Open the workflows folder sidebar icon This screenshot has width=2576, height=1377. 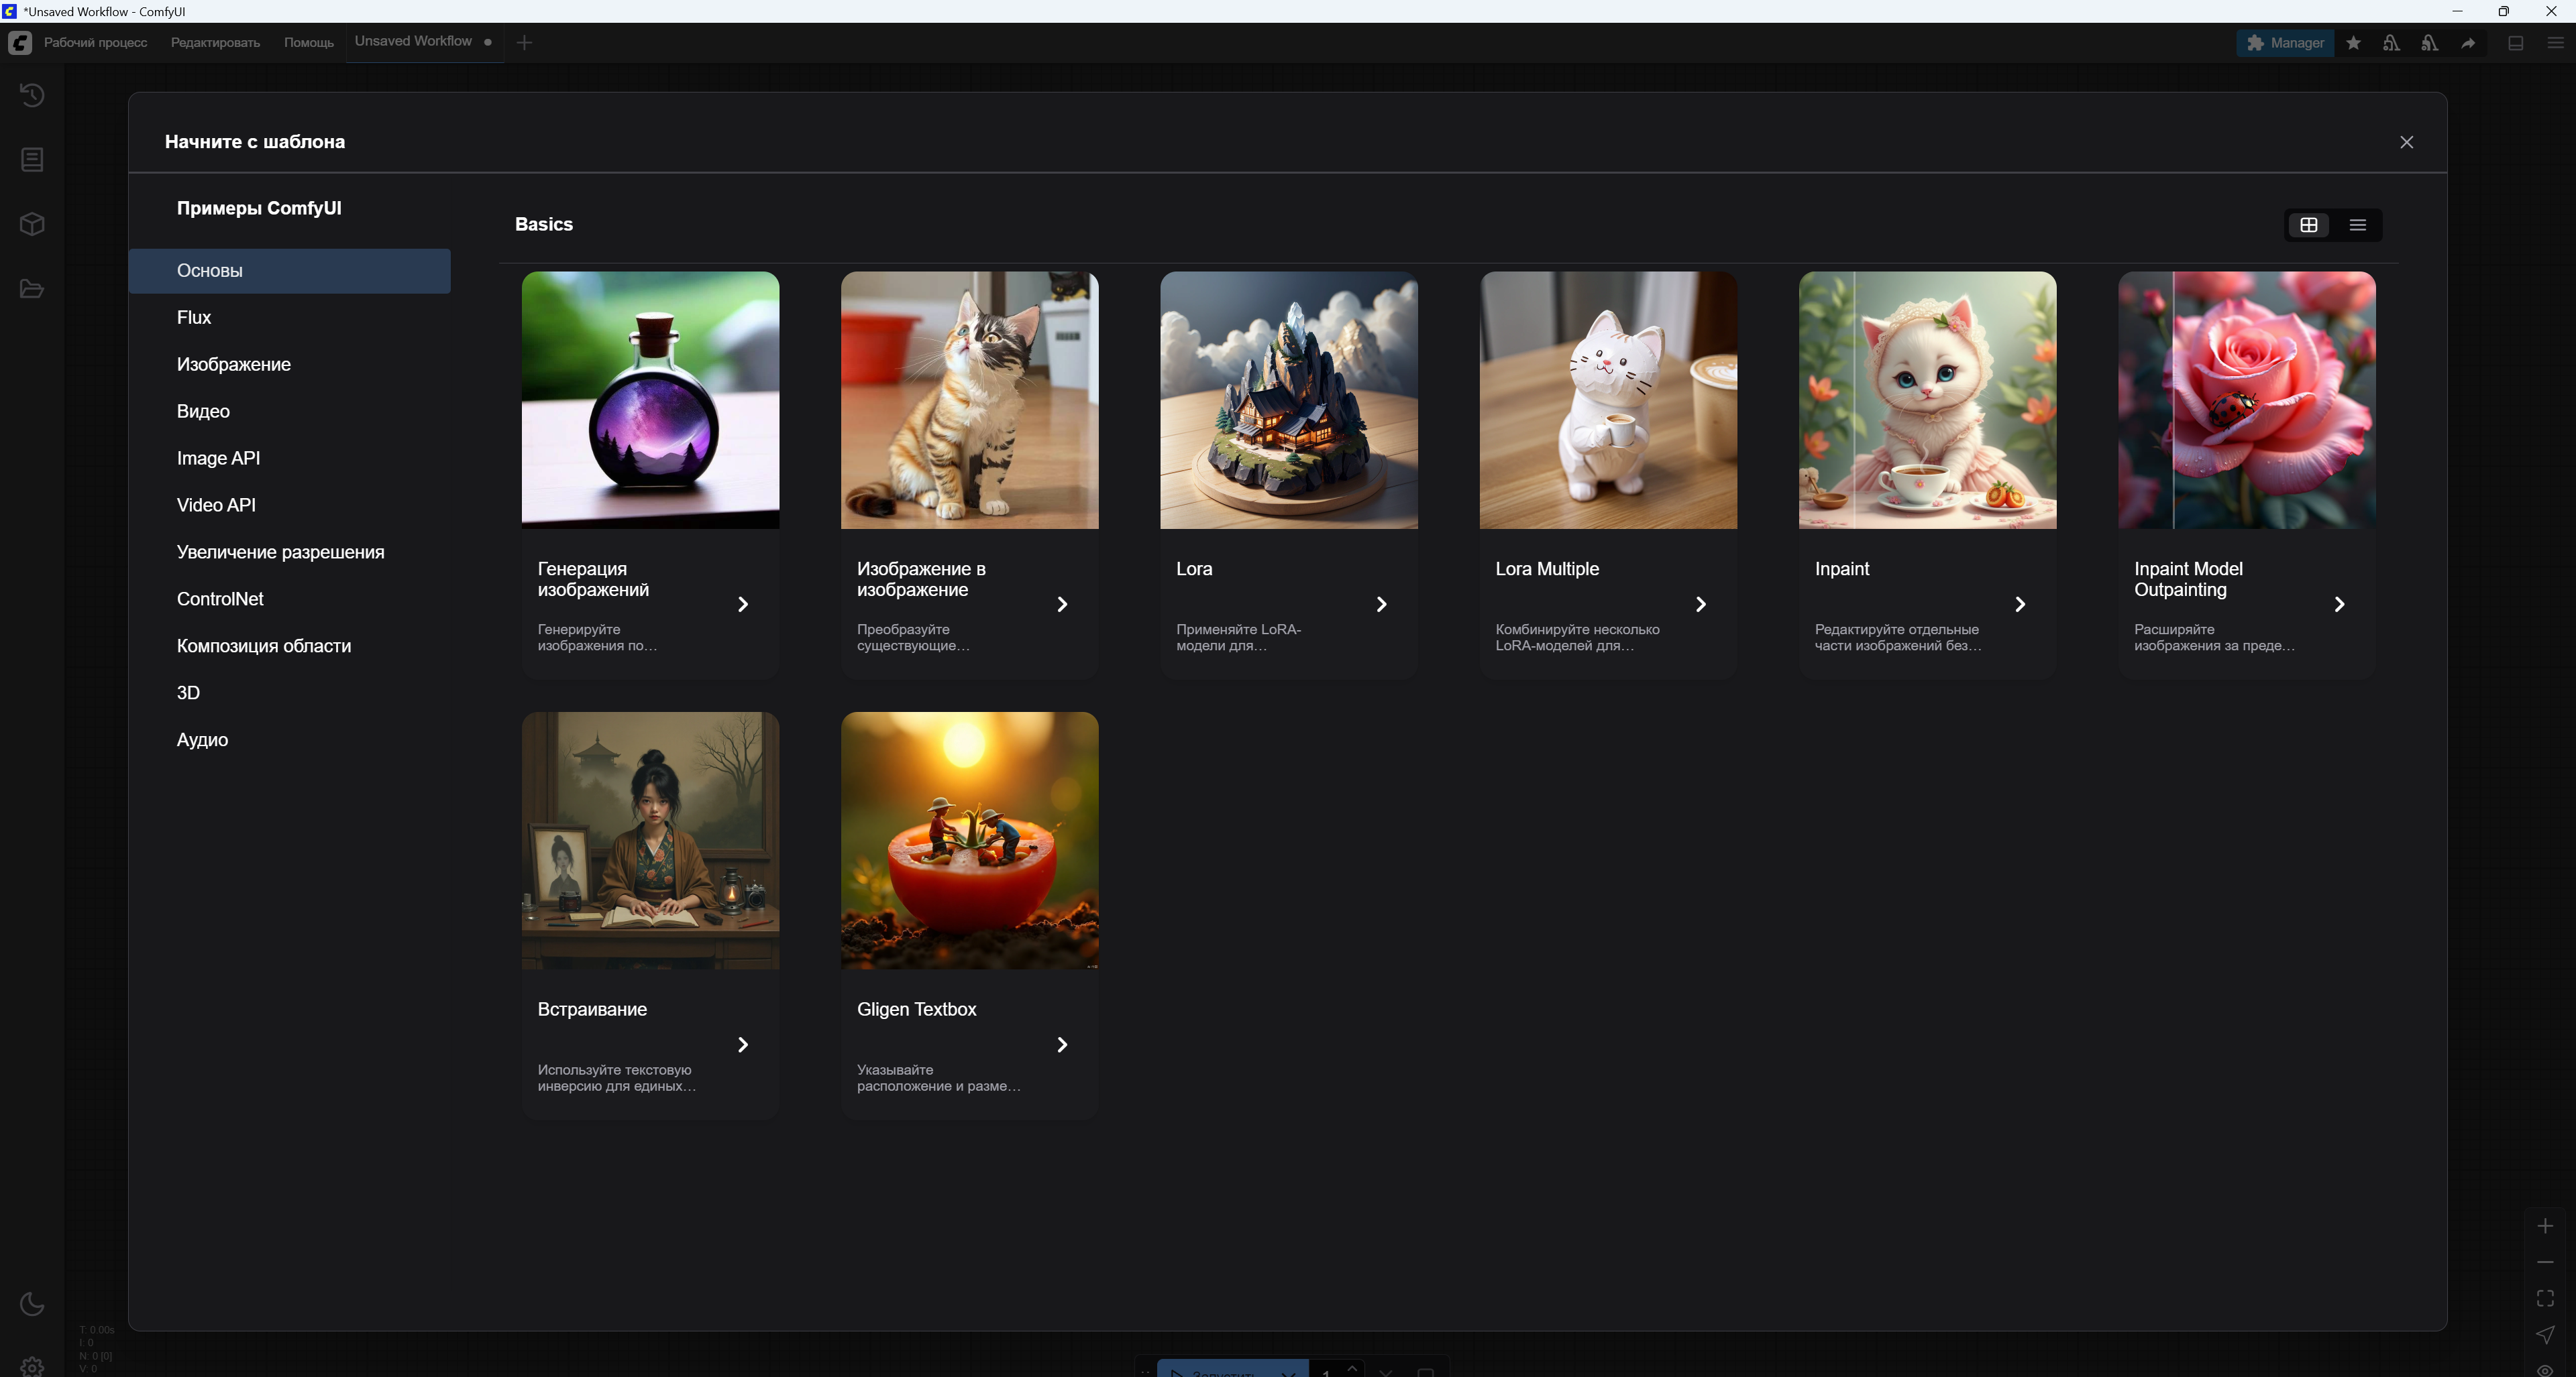click(x=32, y=289)
